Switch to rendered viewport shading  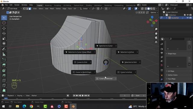tap(154, 9)
